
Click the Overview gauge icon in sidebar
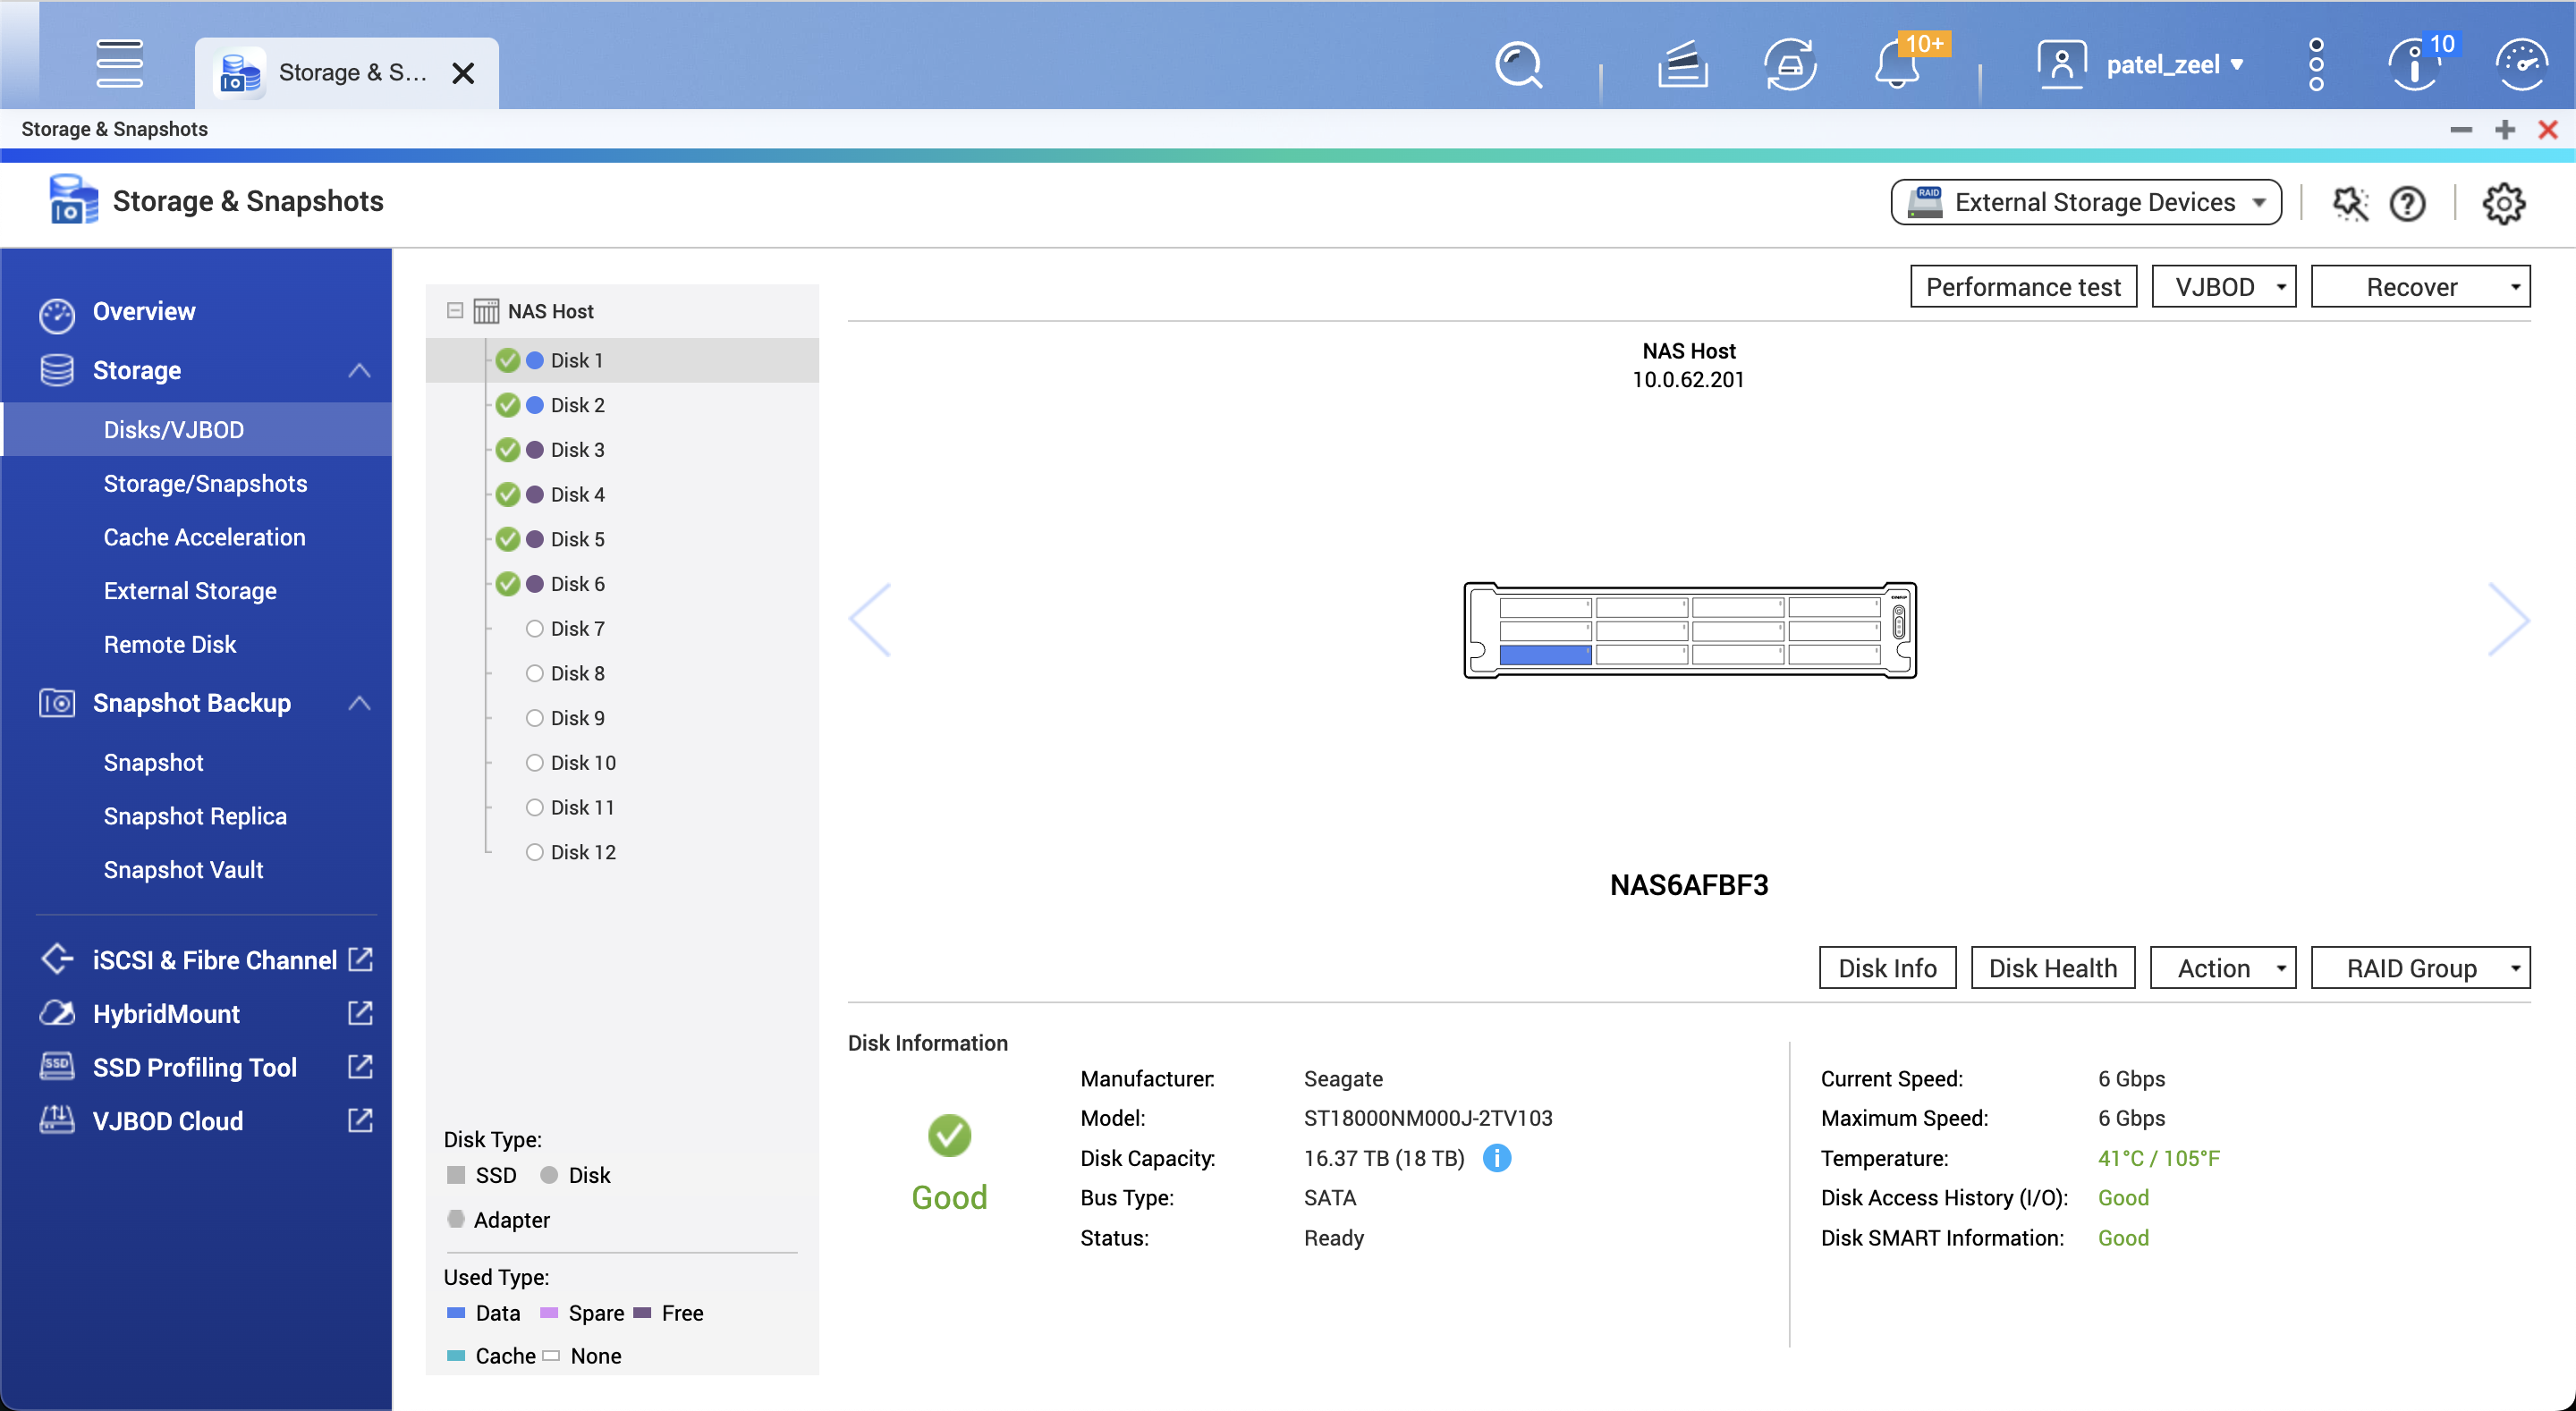pyautogui.click(x=57, y=314)
